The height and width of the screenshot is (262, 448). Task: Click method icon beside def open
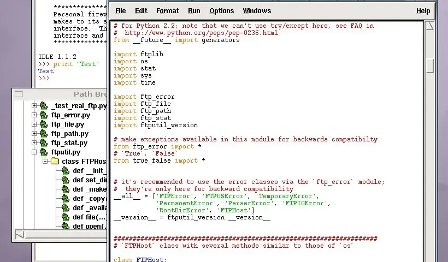point(66,226)
